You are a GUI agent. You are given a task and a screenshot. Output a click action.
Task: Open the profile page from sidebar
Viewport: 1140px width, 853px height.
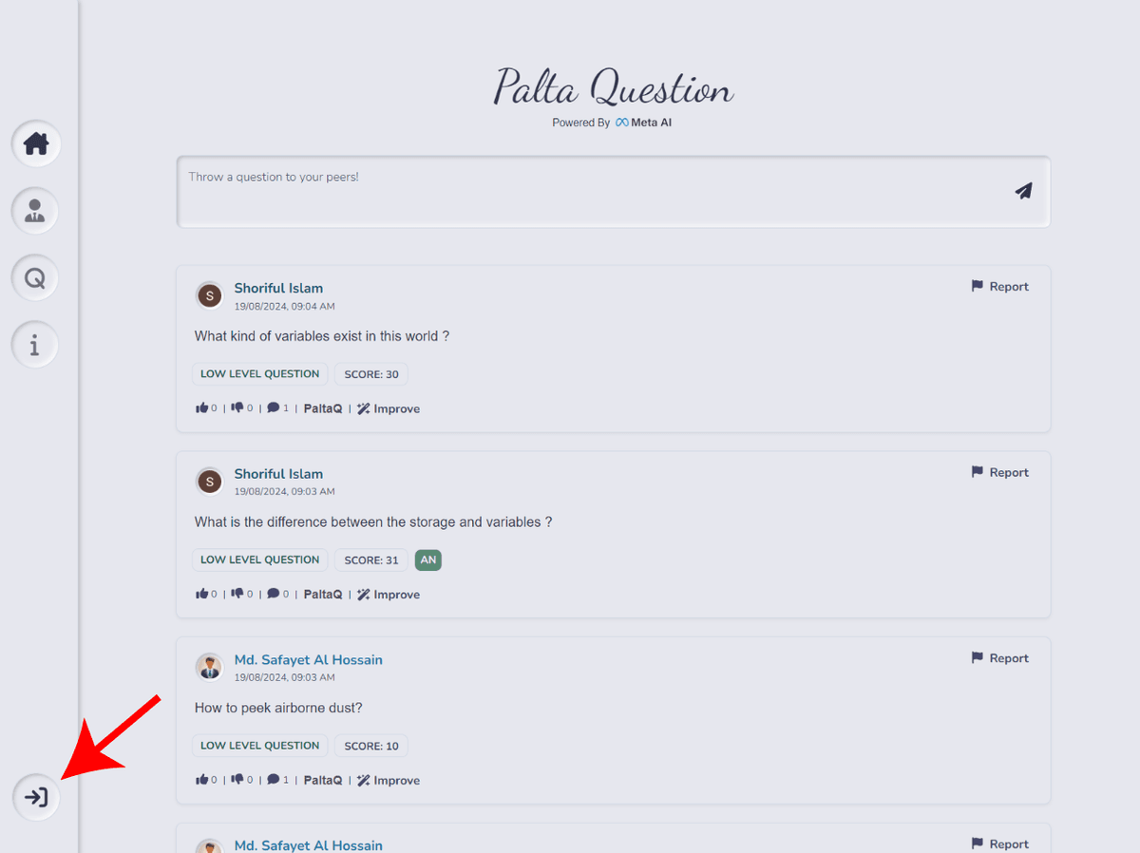(35, 211)
